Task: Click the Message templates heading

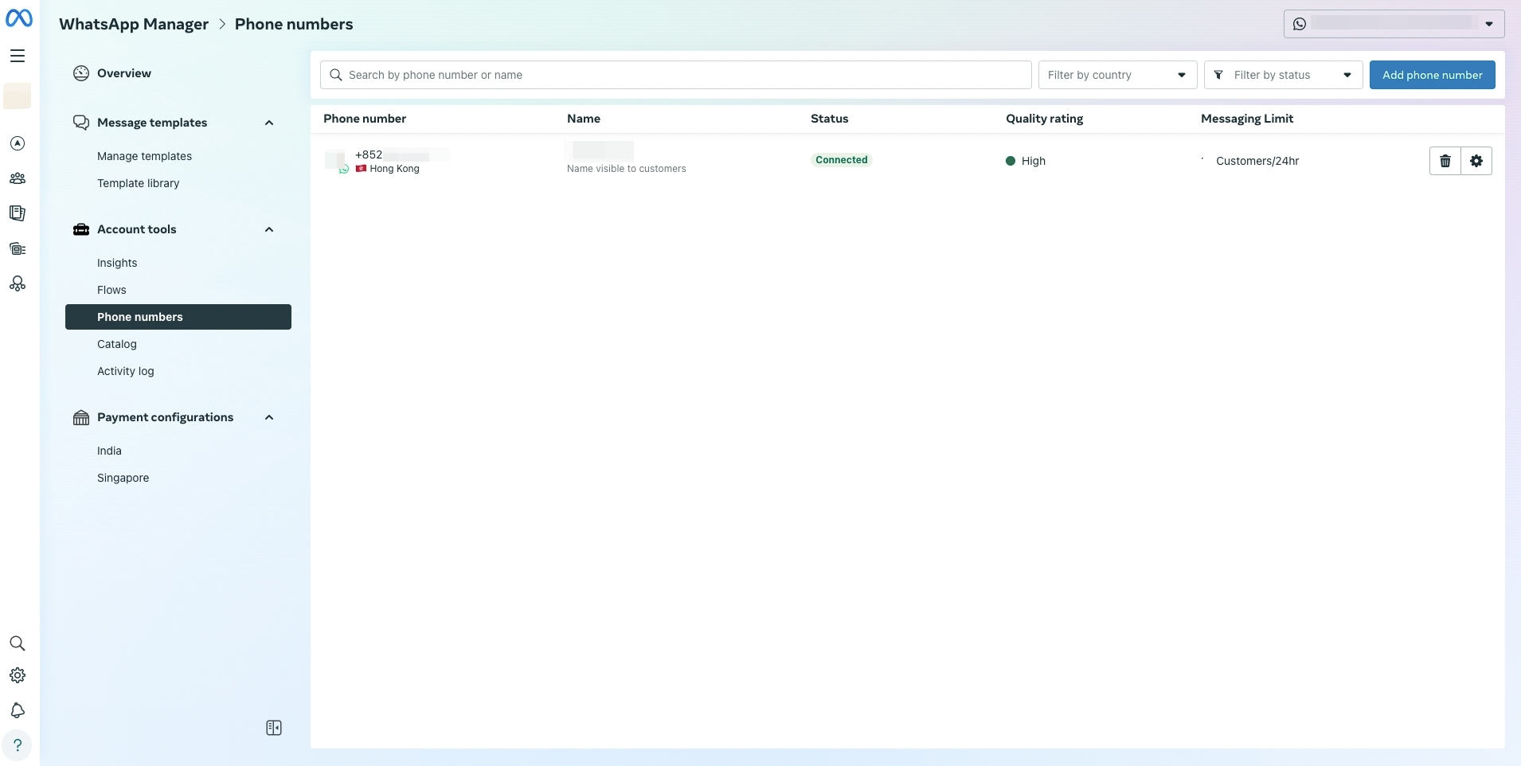Action: pos(152,123)
